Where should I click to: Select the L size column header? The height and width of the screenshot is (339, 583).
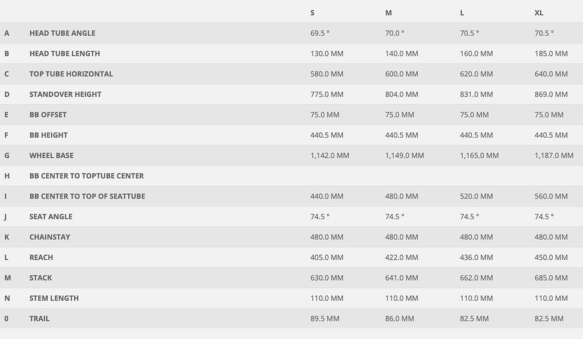click(462, 13)
